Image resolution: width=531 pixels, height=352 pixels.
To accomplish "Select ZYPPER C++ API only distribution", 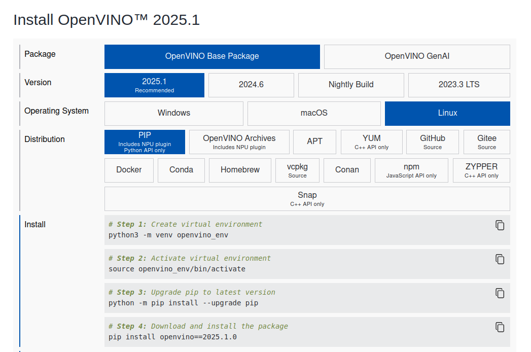I will (482, 170).
